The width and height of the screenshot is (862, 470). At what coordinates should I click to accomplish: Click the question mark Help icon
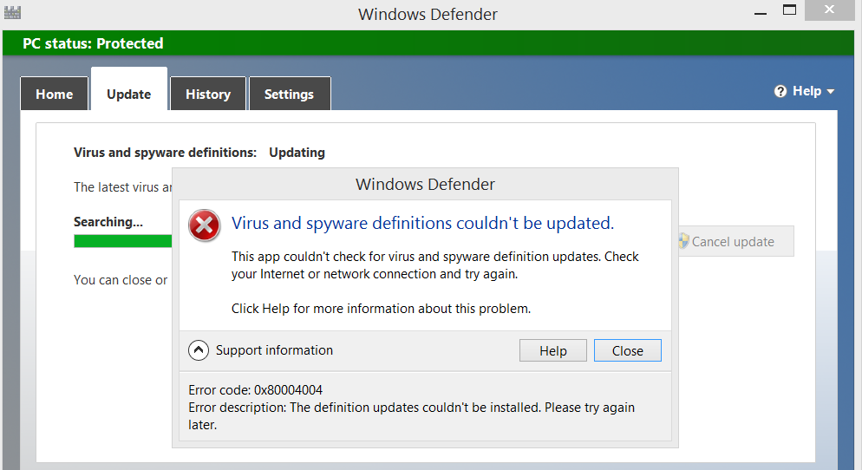pyautogui.click(x=780, y=91)
